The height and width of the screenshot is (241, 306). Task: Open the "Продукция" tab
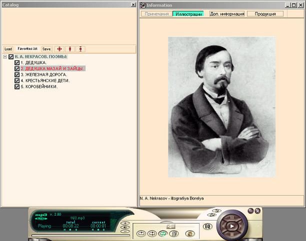click(x=265, y=14)
